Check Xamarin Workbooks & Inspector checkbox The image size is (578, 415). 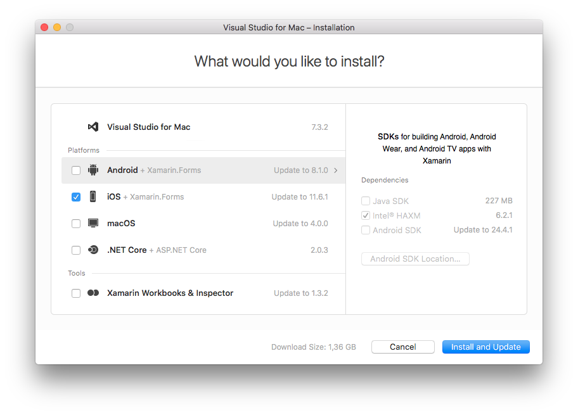click(76, 293)
